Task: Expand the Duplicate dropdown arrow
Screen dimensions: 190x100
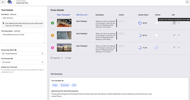Action: [62, 58]
